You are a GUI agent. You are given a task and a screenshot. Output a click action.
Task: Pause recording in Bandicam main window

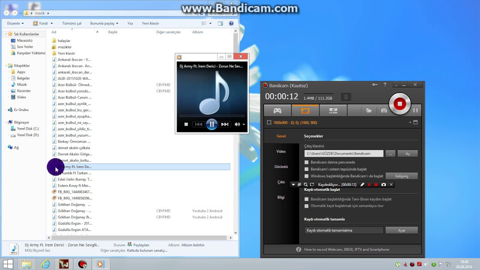pos(415,110)
